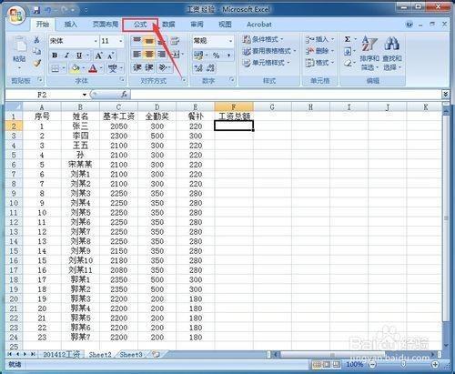Switch to the Sheet2 worksheet tab
Screen dimensions: 455x374
(x=100, y=354)
